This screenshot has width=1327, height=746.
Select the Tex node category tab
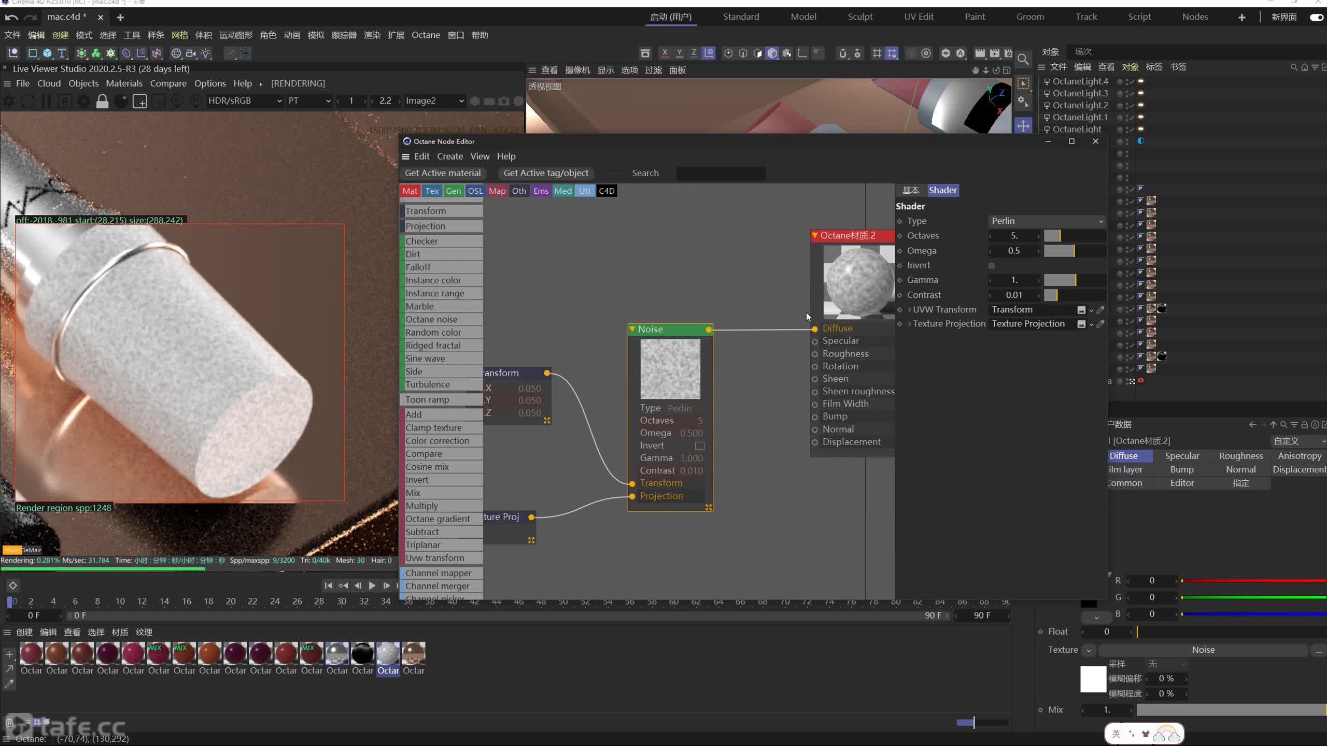tap(432, 191)
